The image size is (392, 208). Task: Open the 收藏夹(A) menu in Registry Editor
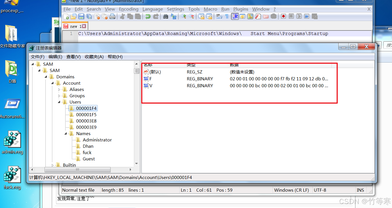(x=94, y=57)
